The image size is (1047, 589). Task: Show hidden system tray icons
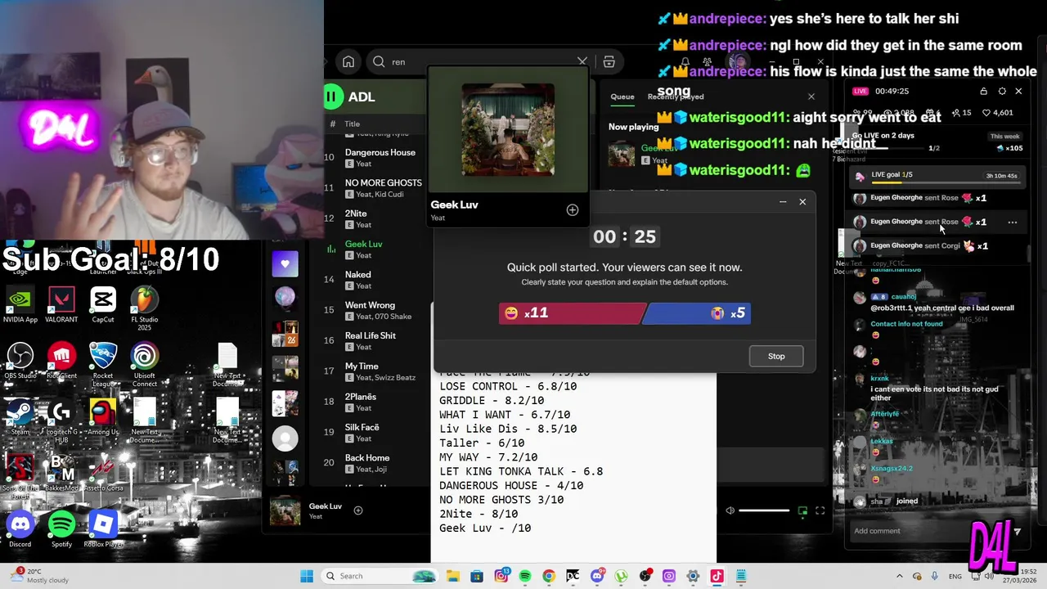coord(900,576)
